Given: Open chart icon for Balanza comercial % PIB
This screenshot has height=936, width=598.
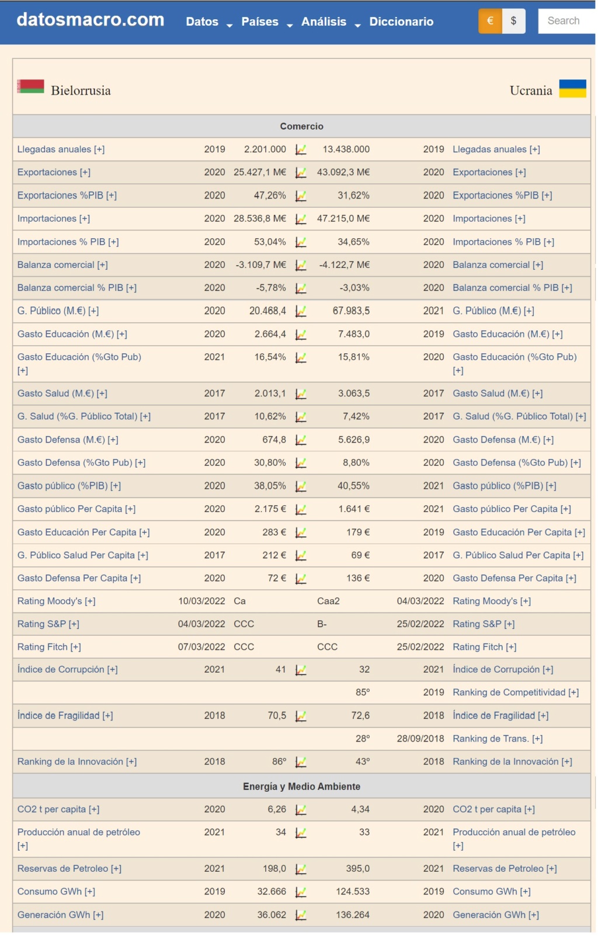Looking at the screenshot, I should point(301,288).
